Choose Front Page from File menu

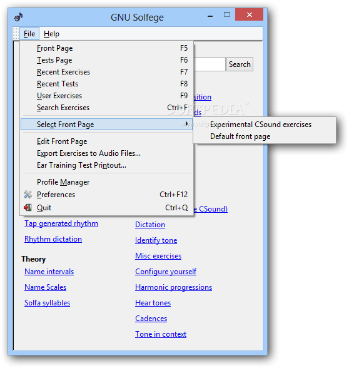coord(107,48)
